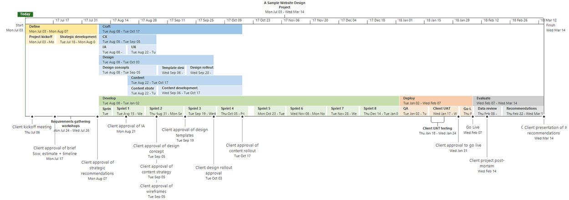Click the Start Mon Jul 03 label
This screenshot has width=569, height=200.
pyautogui.click(x=15, y=28)
